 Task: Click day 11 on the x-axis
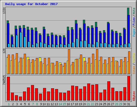tap(48, 104)
